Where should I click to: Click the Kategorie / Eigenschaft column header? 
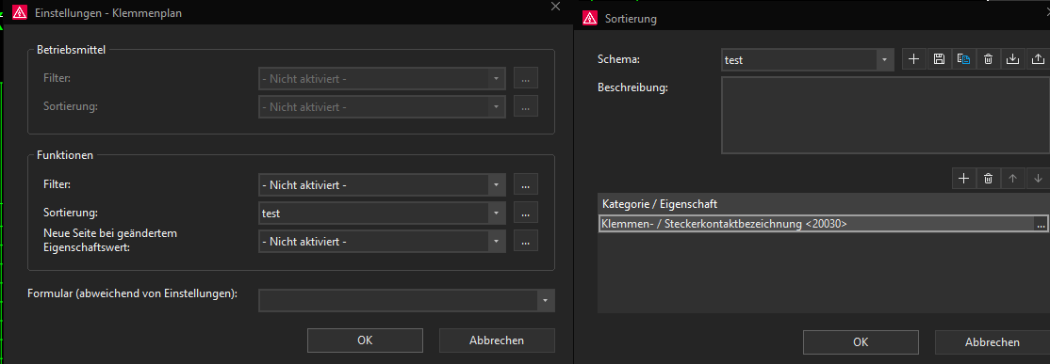[824, 204]
